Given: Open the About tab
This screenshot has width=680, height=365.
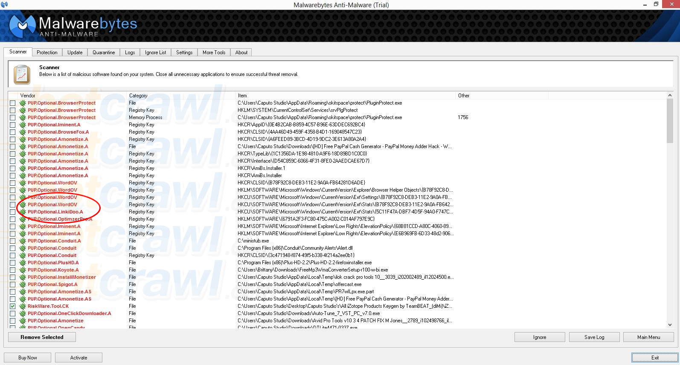Looking at the screenshot, I should point(241,53).
